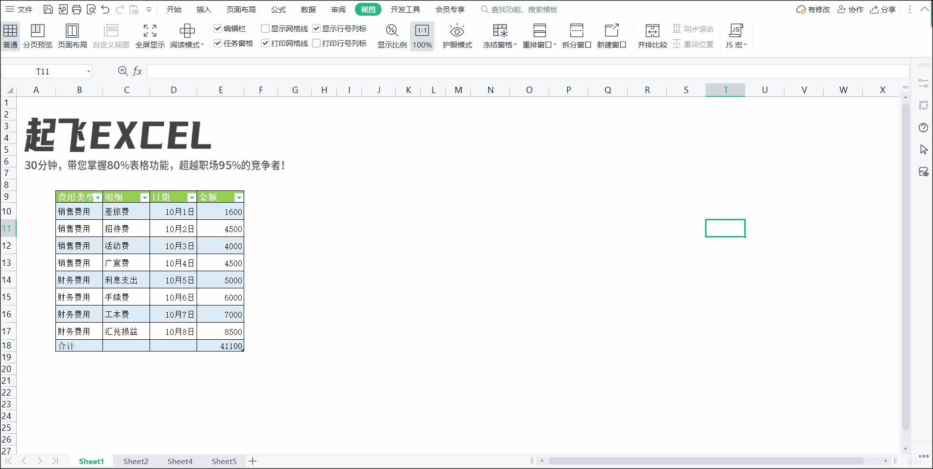Open the 金额 column filter dropdown
This screenshot has height=469, width=933.
(x=239, y=197)
